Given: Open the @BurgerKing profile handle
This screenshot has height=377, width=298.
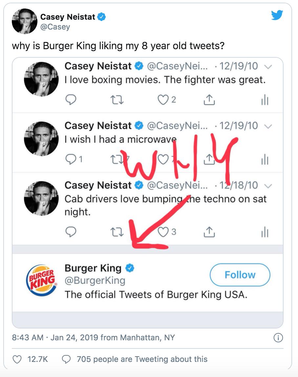Looking at the screenshot, I should [x=95, y=281].
